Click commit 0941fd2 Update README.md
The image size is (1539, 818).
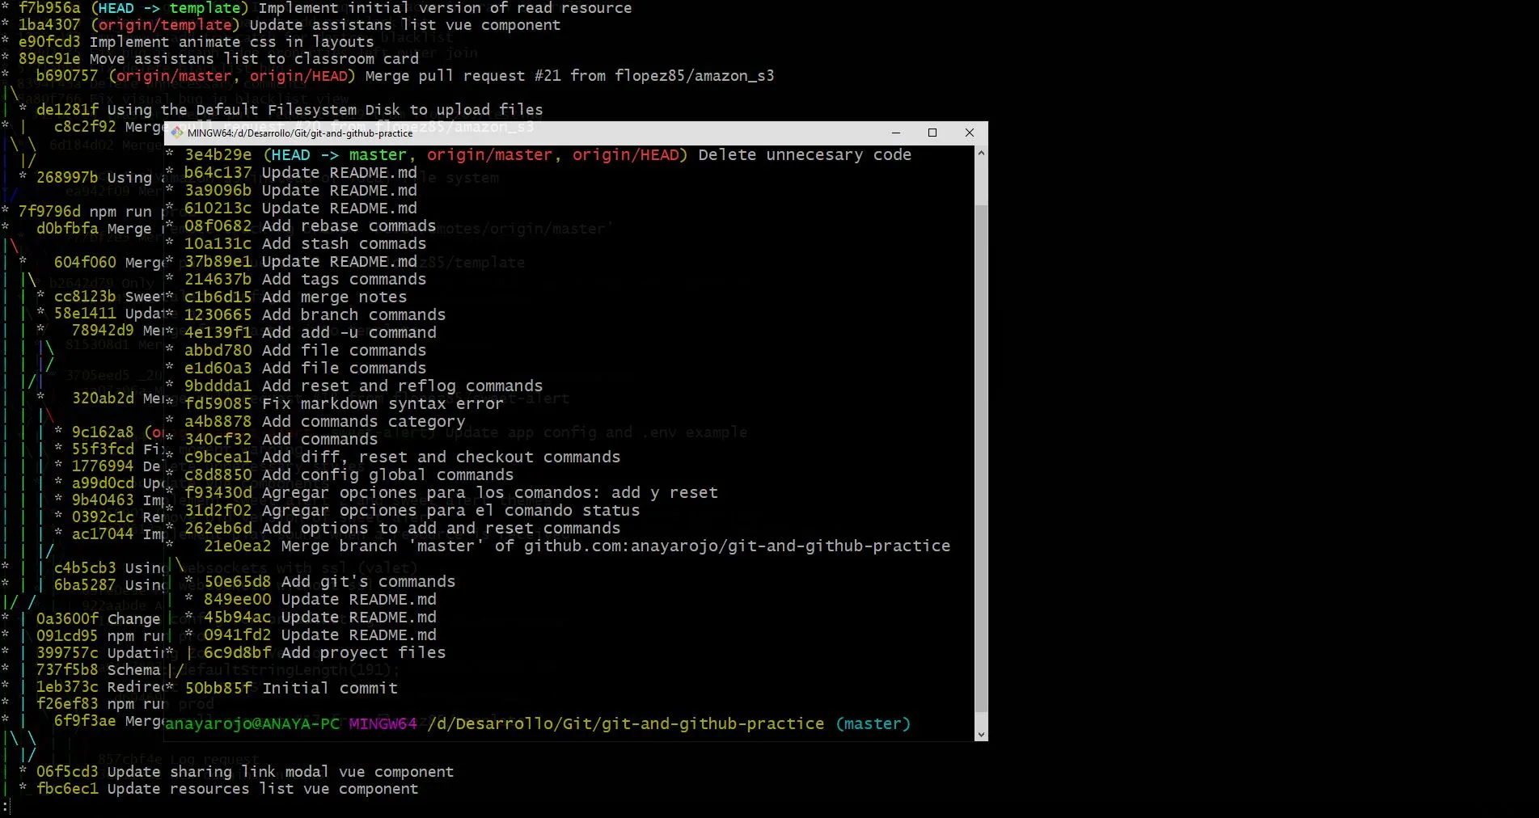point(319,635)
